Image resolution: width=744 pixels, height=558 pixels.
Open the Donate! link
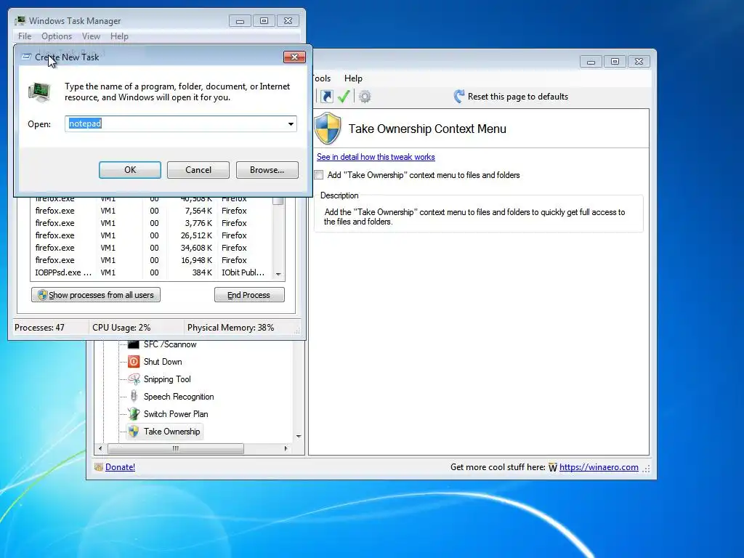(120, 467)
